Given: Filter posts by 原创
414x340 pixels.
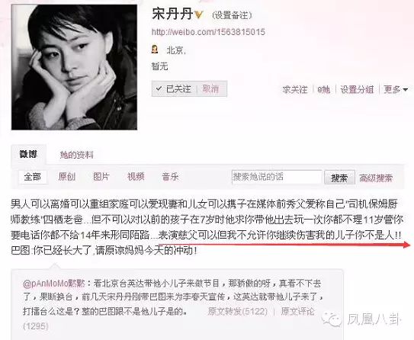Looking at the screenshot, I should click(x=67, y=176).
